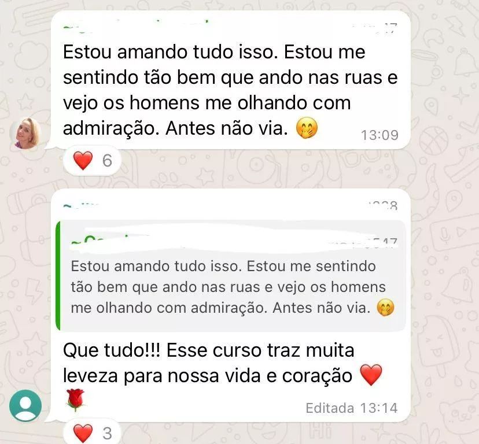
Task: Open the red heart reaction with 6
Action: [x=93, y=161]
